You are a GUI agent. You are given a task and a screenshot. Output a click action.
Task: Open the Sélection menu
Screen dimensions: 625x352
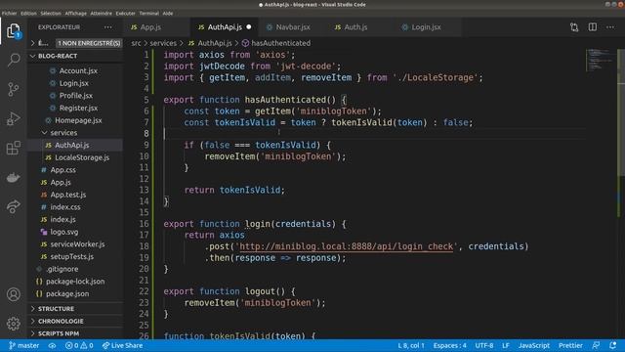click(x=51, y=13)
